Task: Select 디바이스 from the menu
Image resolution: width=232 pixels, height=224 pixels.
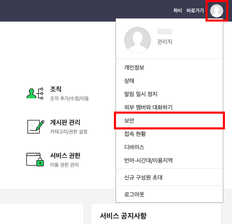Action: point(169,147)
